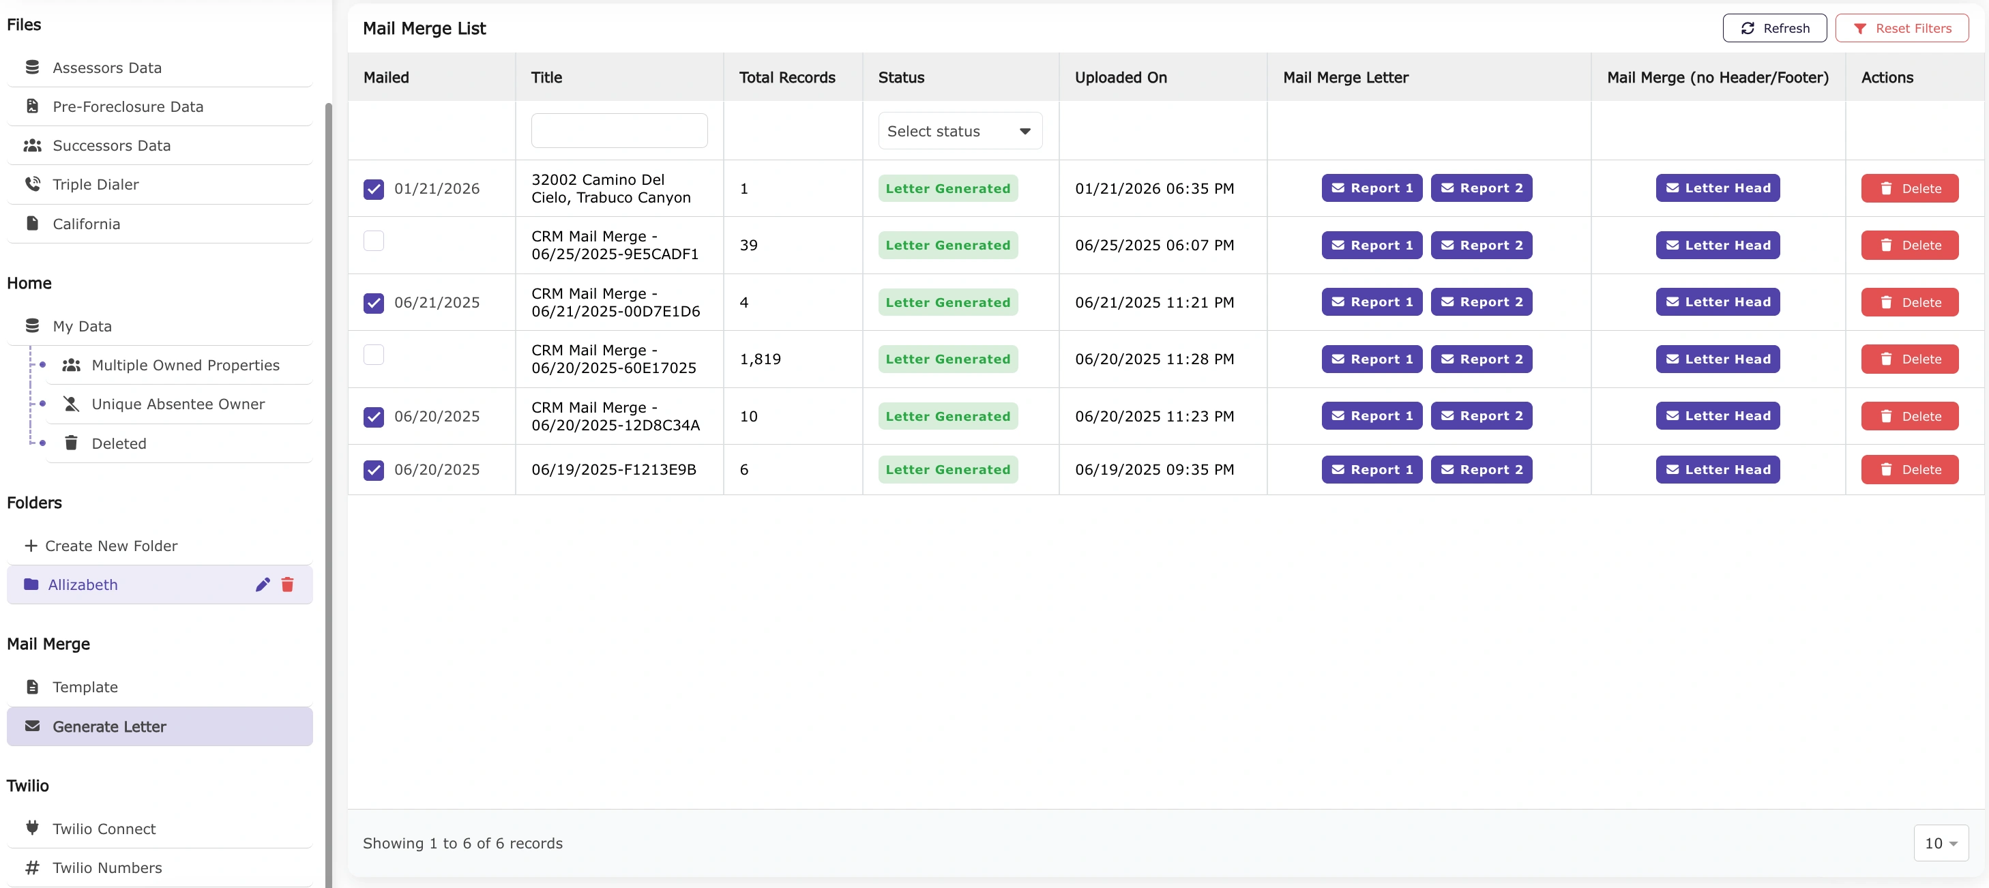1989x888 pixels.
Task: Click the plus icon for Create New Folder
Action: point(31,546)
